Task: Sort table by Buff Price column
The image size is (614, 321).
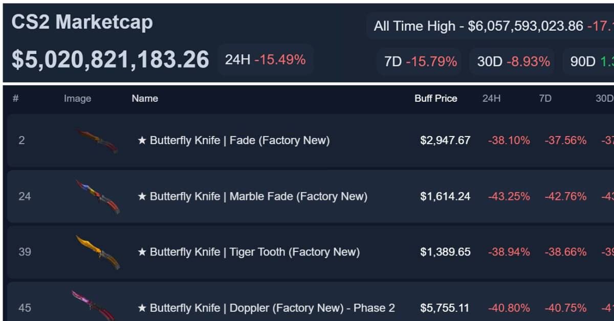Action: pyautogui.click(x=435, y=99)
